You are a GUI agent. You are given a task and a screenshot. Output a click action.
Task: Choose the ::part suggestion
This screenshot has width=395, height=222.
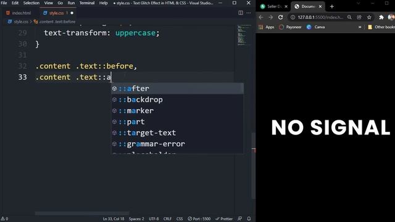click(177, 122)
